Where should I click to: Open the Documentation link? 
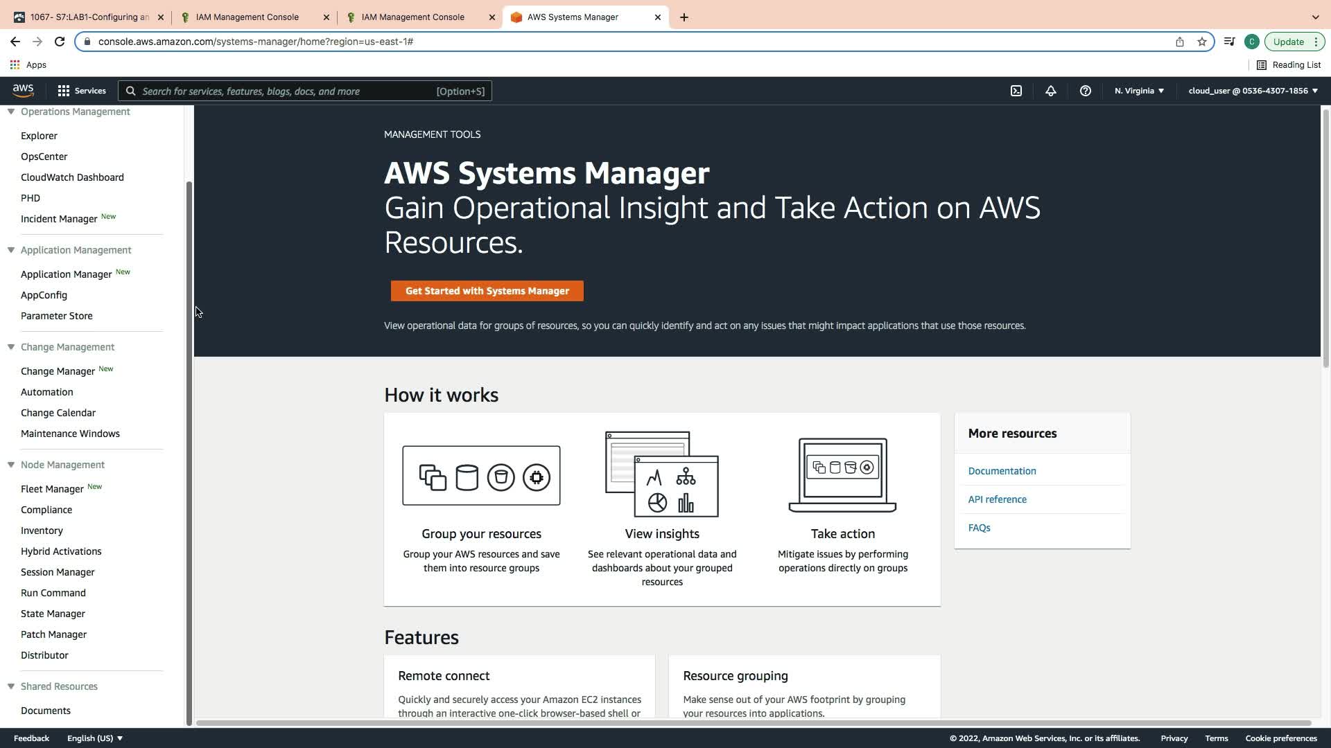point(1002,471)
